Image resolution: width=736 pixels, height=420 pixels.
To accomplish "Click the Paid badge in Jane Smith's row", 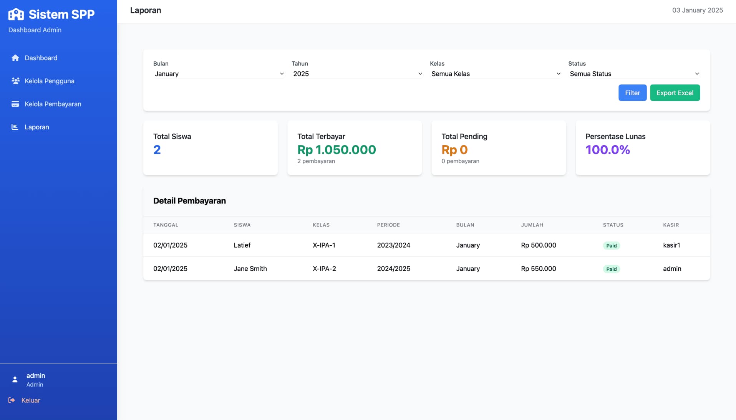I will click(611, 269).
